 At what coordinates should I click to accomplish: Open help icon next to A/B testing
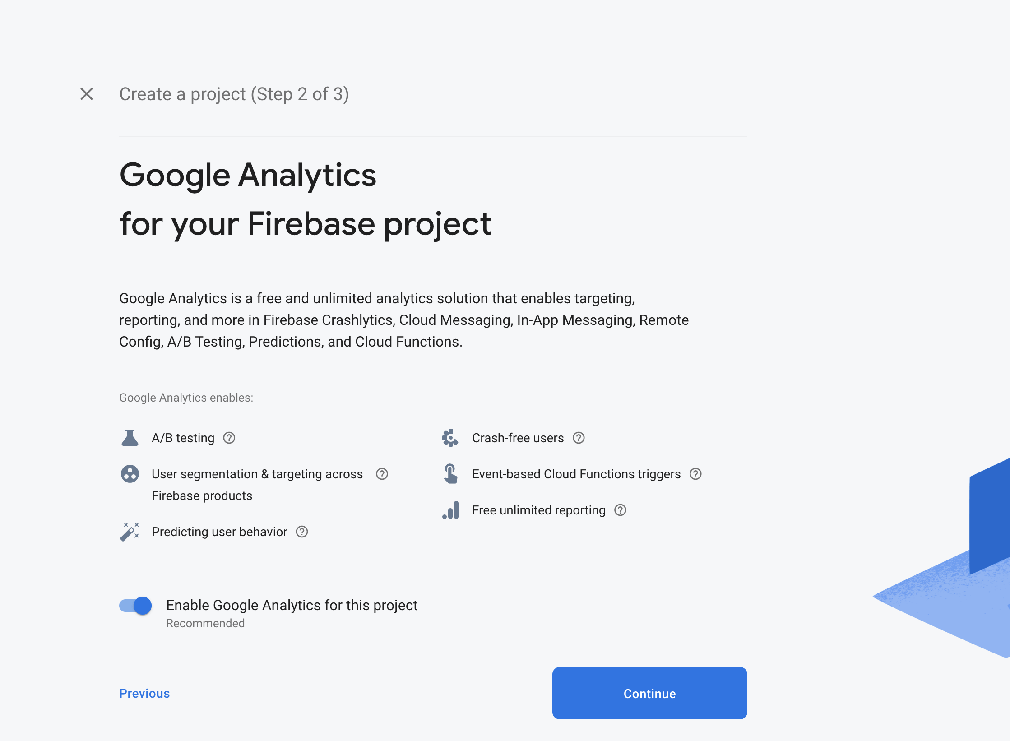click(229, 438)
